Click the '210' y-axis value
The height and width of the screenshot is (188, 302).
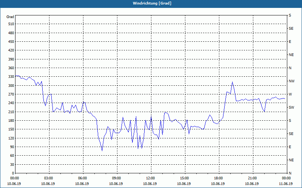click(11, 112)
